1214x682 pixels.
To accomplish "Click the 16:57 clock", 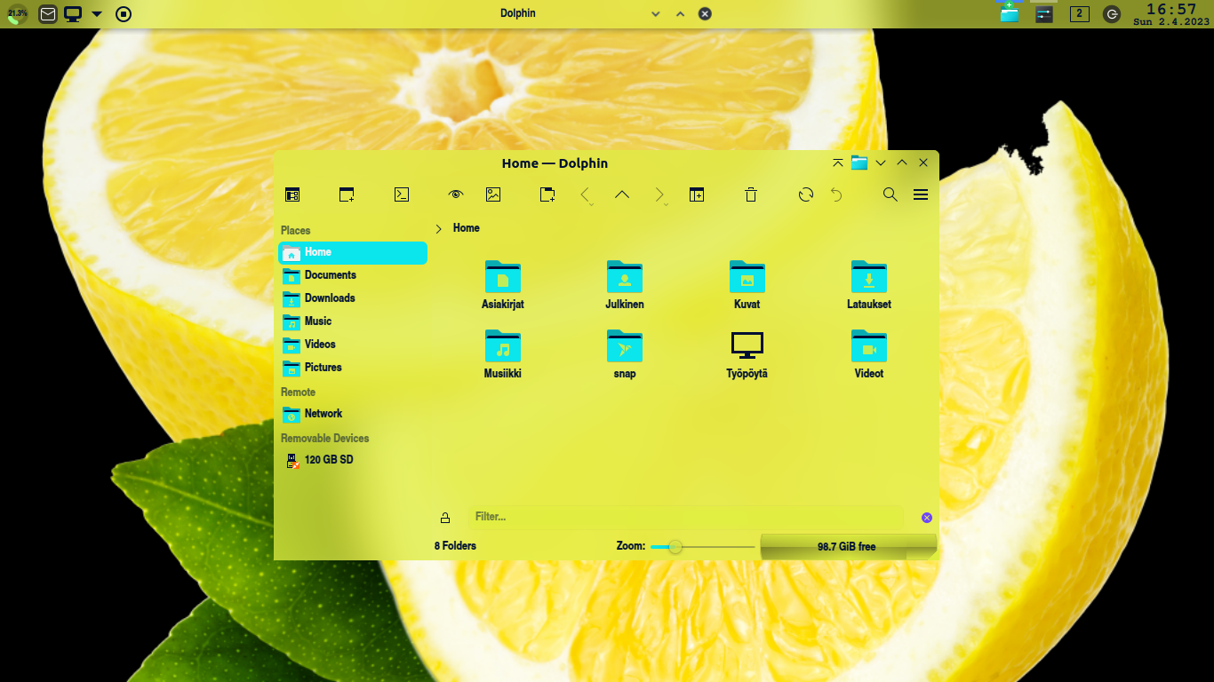I will pyautogui.click(x=1171, y=9).
